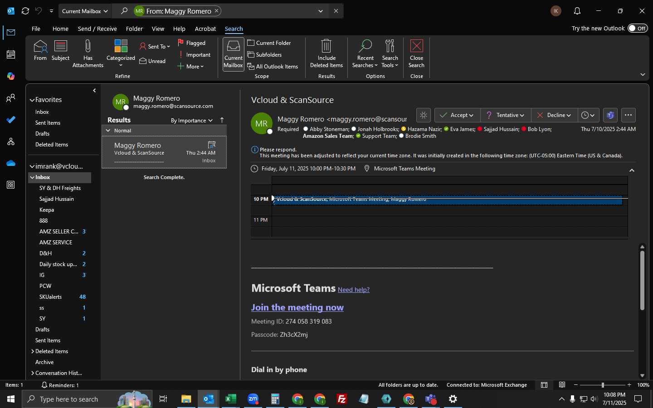Collapse the Favorites folder group

click(32, 100)
